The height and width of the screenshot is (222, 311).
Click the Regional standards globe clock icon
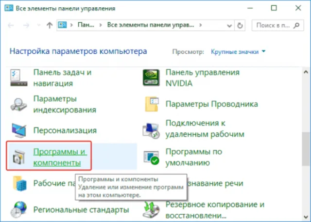pyautogui.click(x=18, y=209)
